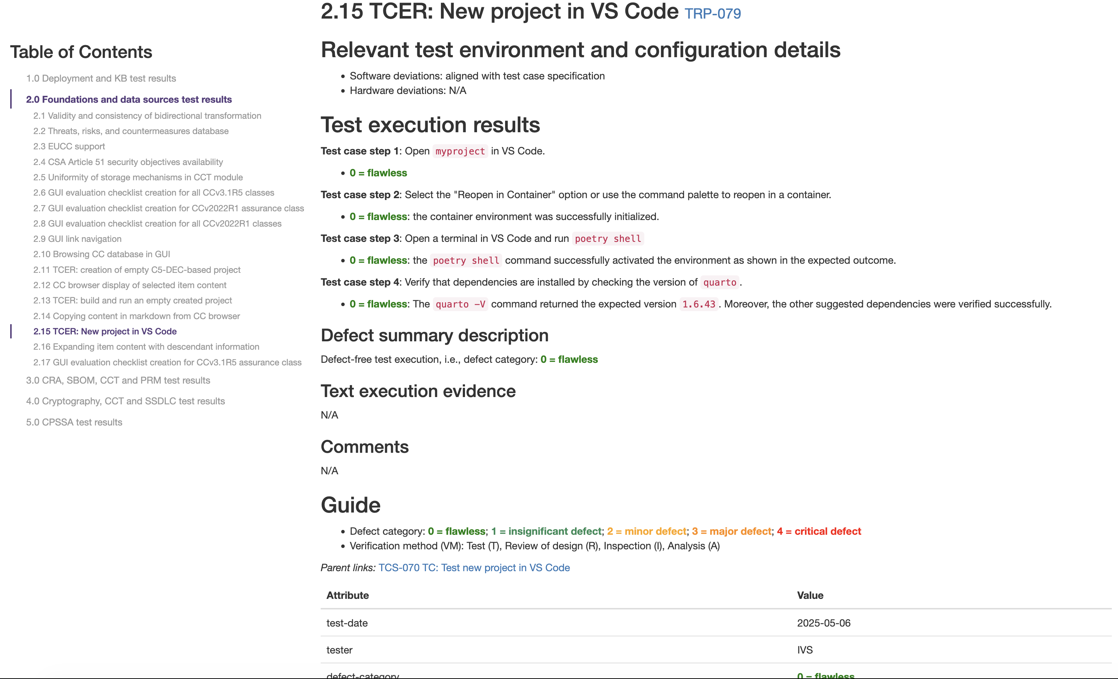Select 2.0 Foundations and data sources test results
Image resolution: width=1118 pixels, height=679 pixels.
tap(129, 99)
